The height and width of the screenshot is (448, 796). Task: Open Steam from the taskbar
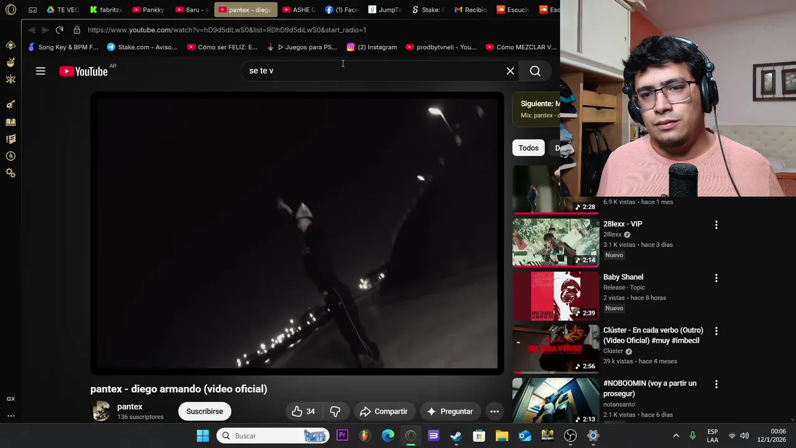456,436
